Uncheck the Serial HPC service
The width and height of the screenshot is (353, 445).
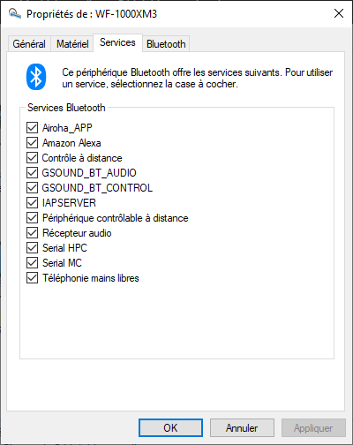pyautogui.click(x=32, y=248)
